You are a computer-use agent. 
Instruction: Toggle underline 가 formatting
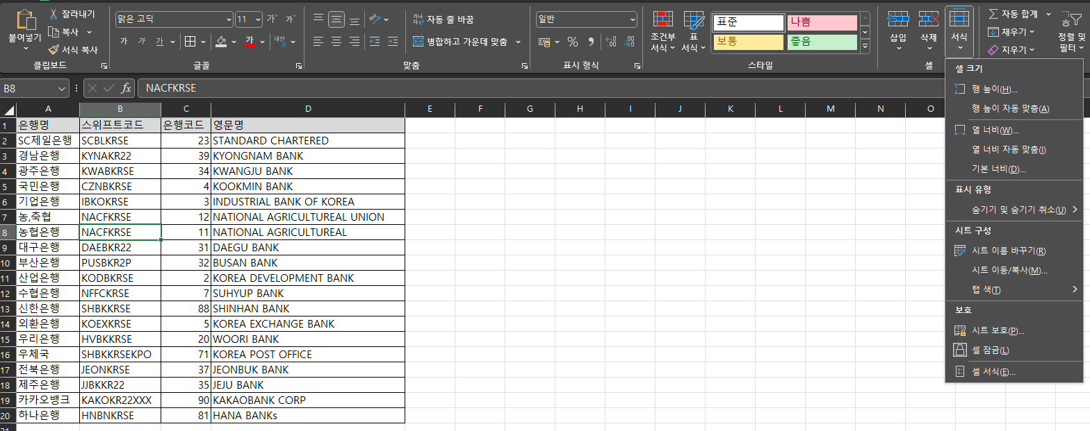pyautogui.click(x=160, y=42)
